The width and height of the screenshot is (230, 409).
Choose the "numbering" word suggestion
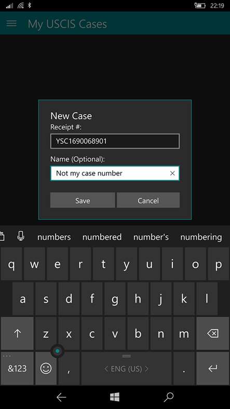pos(201,237)
